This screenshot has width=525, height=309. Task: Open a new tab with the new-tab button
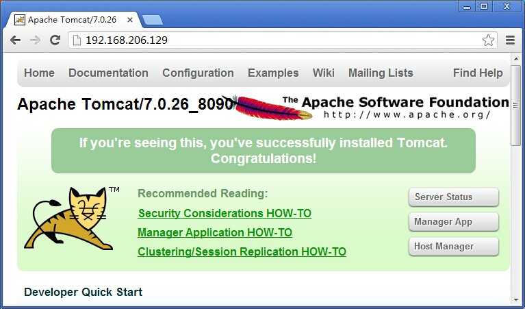pyautogui.click(x=153, y=20)
